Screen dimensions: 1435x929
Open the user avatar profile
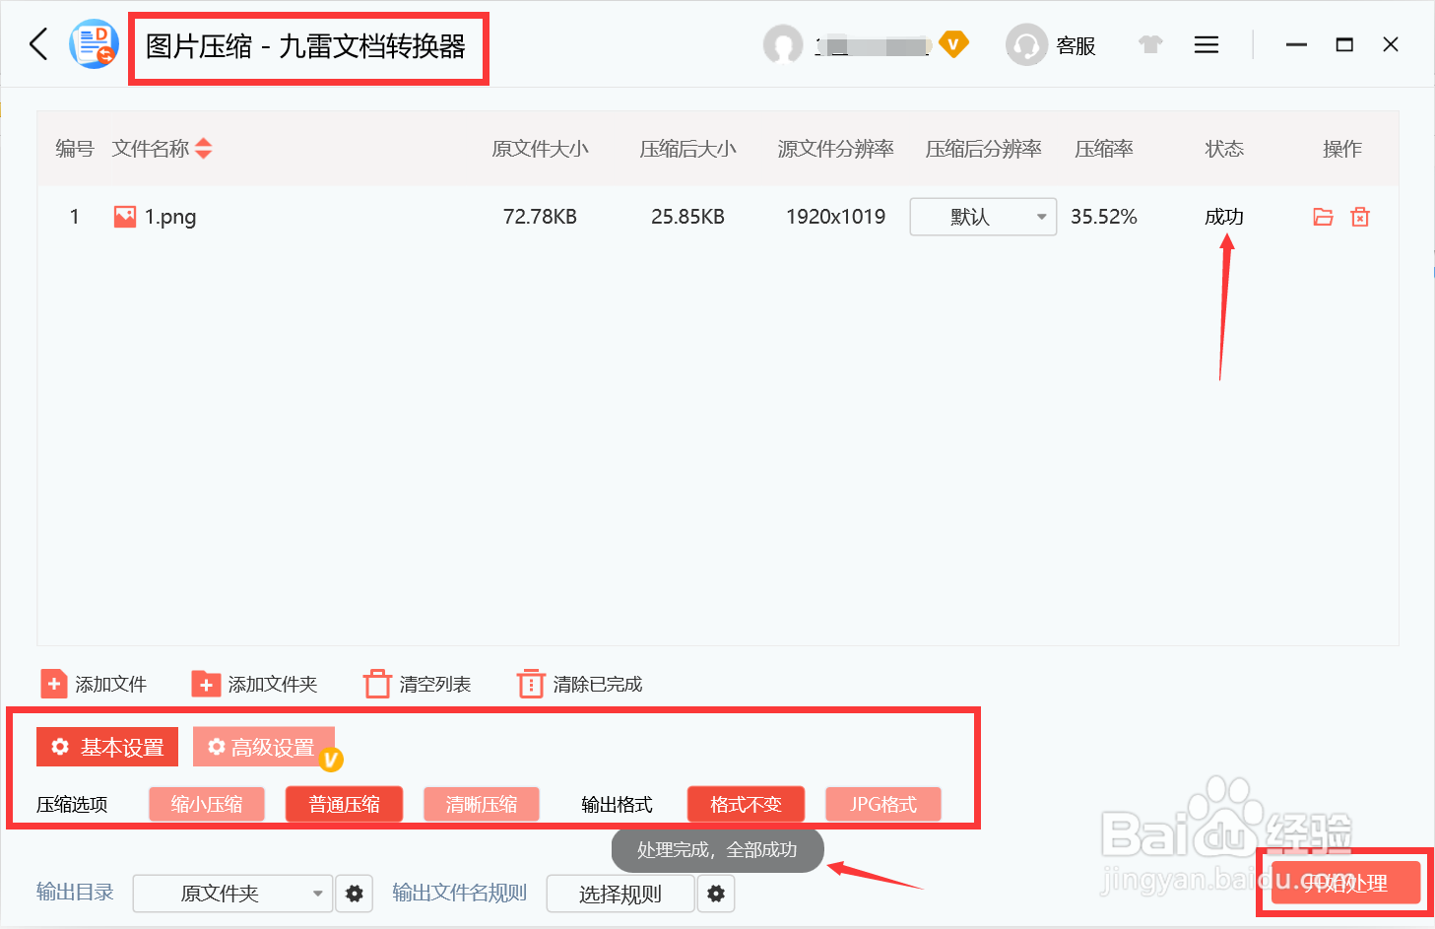[783, 44]
